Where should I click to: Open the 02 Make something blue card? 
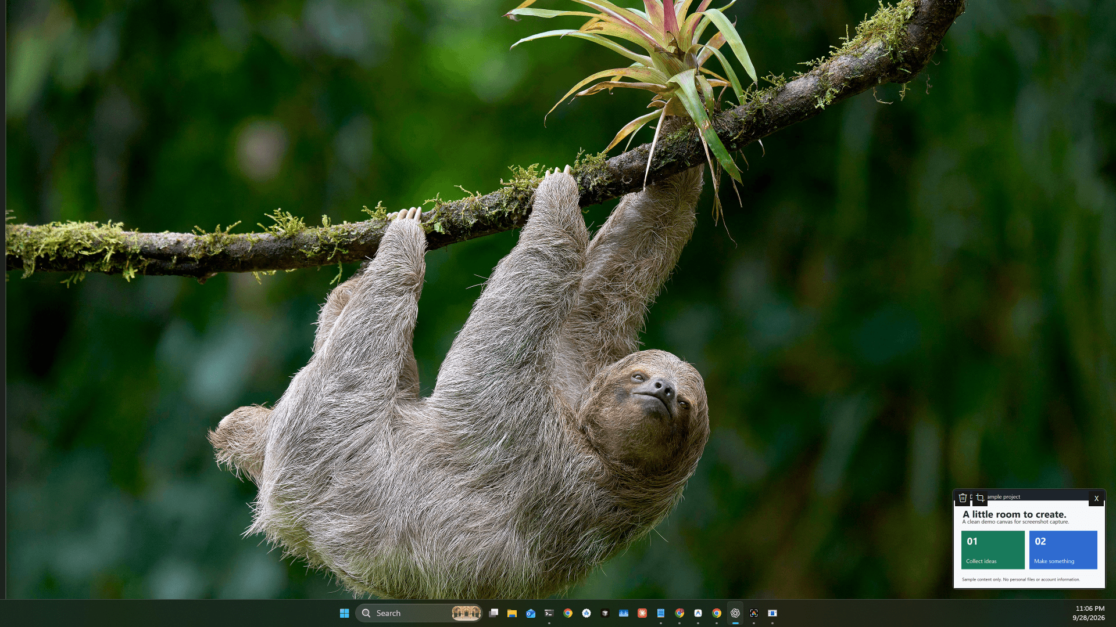click(1063, 550)
